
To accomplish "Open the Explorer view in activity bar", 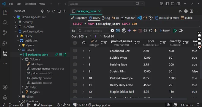I will (5, 12).
